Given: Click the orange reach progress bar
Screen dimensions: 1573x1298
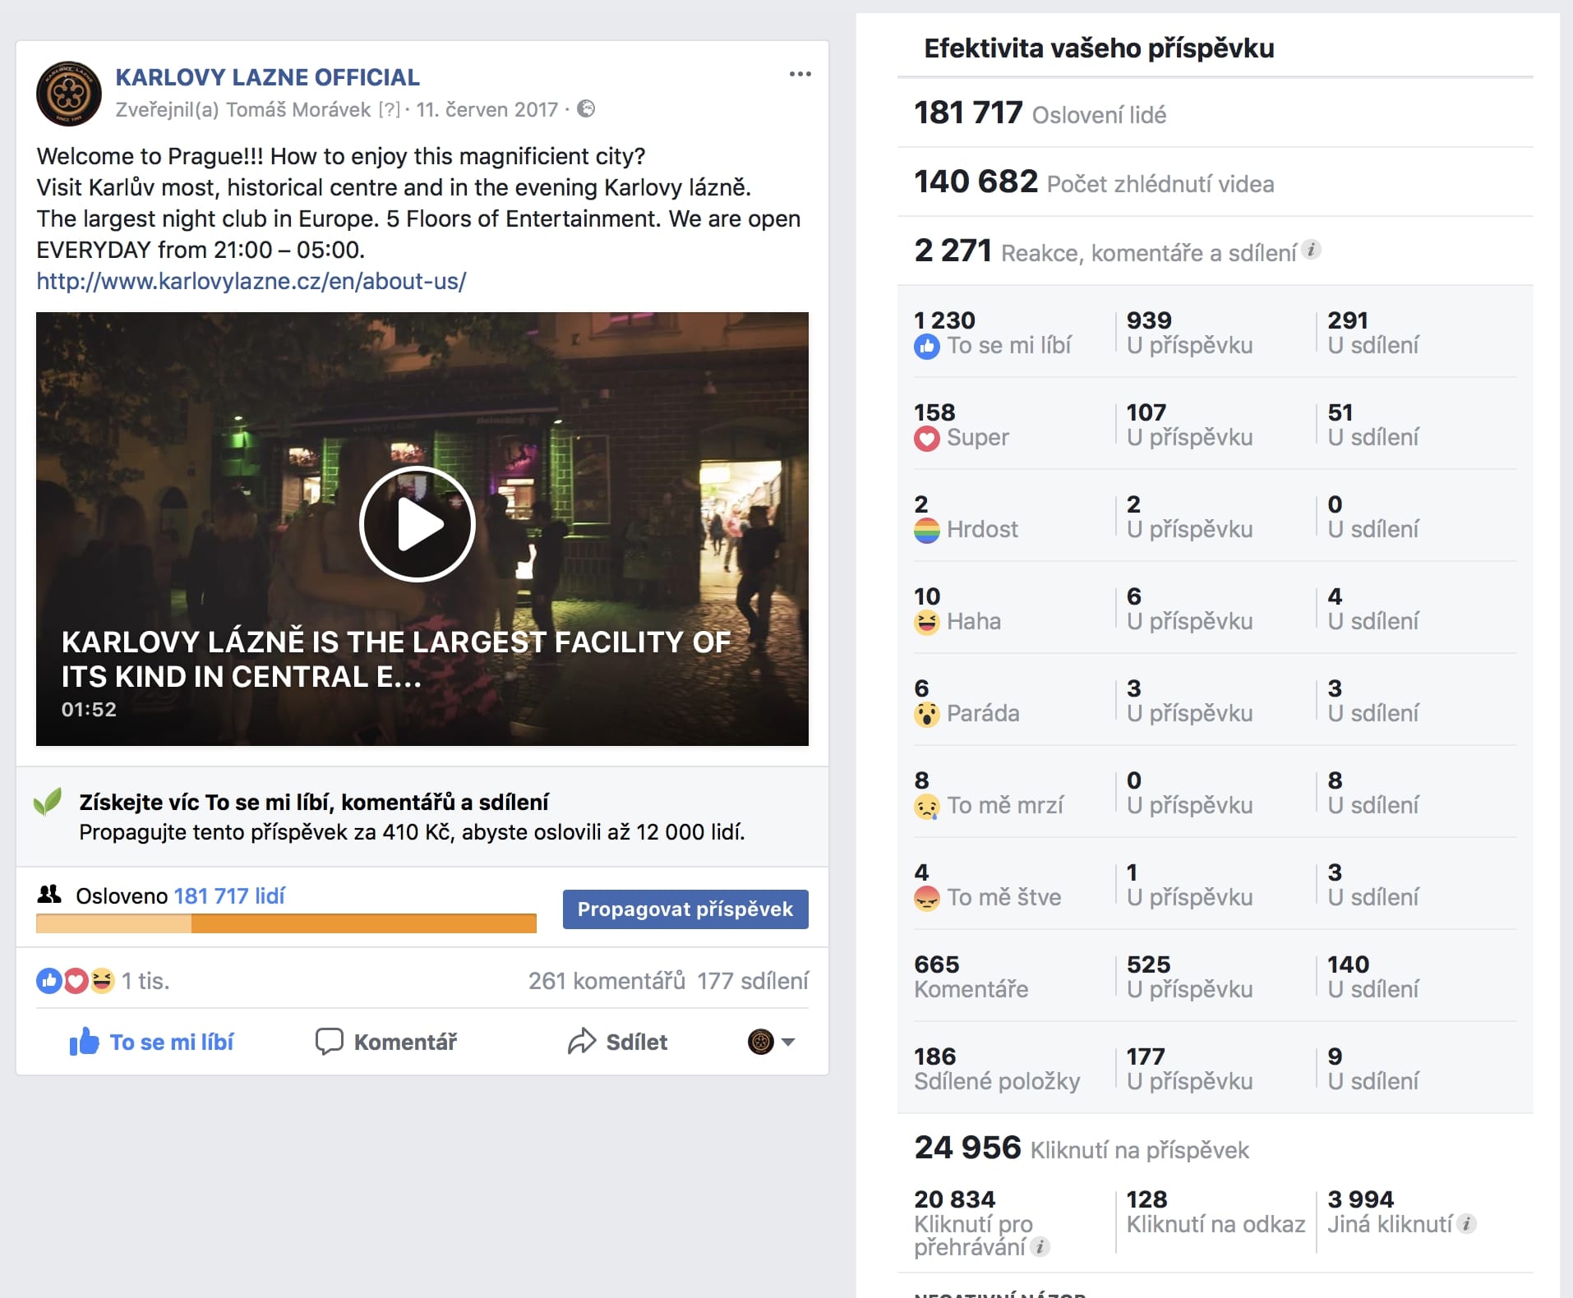Looking at the screenshot, I should tap(286, 923).
